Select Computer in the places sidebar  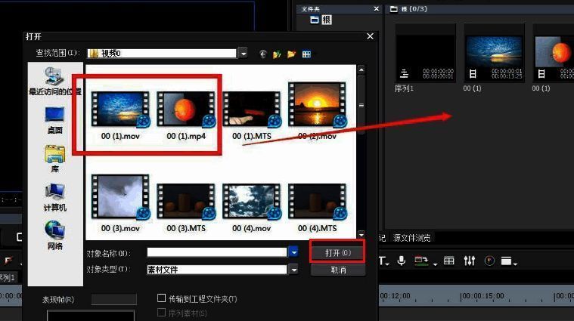click(54, 195)
